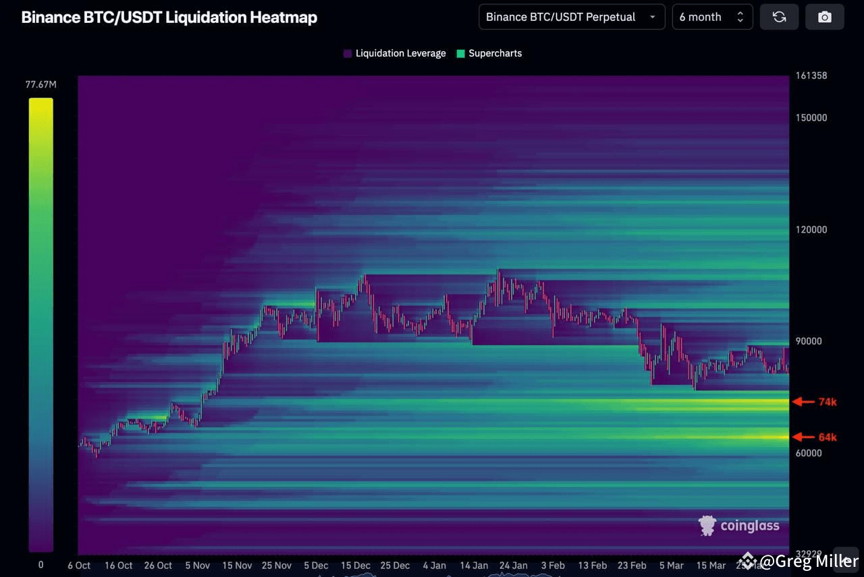
Task: Click the 5 Nov date axis label
Action: coord(197,566)
